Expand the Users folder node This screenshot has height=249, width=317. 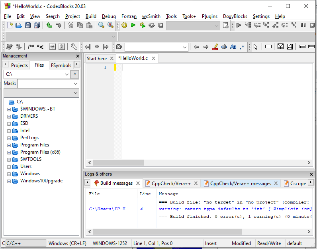9,167
